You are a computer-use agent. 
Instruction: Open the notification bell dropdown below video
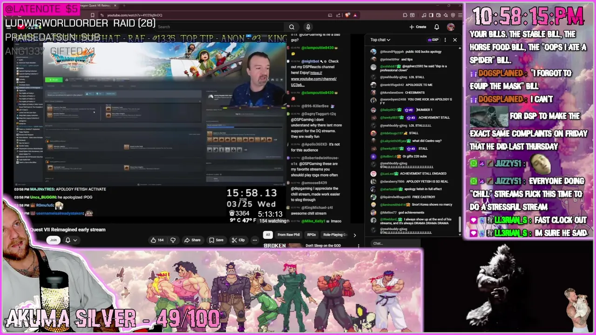[x=71, y=240]
